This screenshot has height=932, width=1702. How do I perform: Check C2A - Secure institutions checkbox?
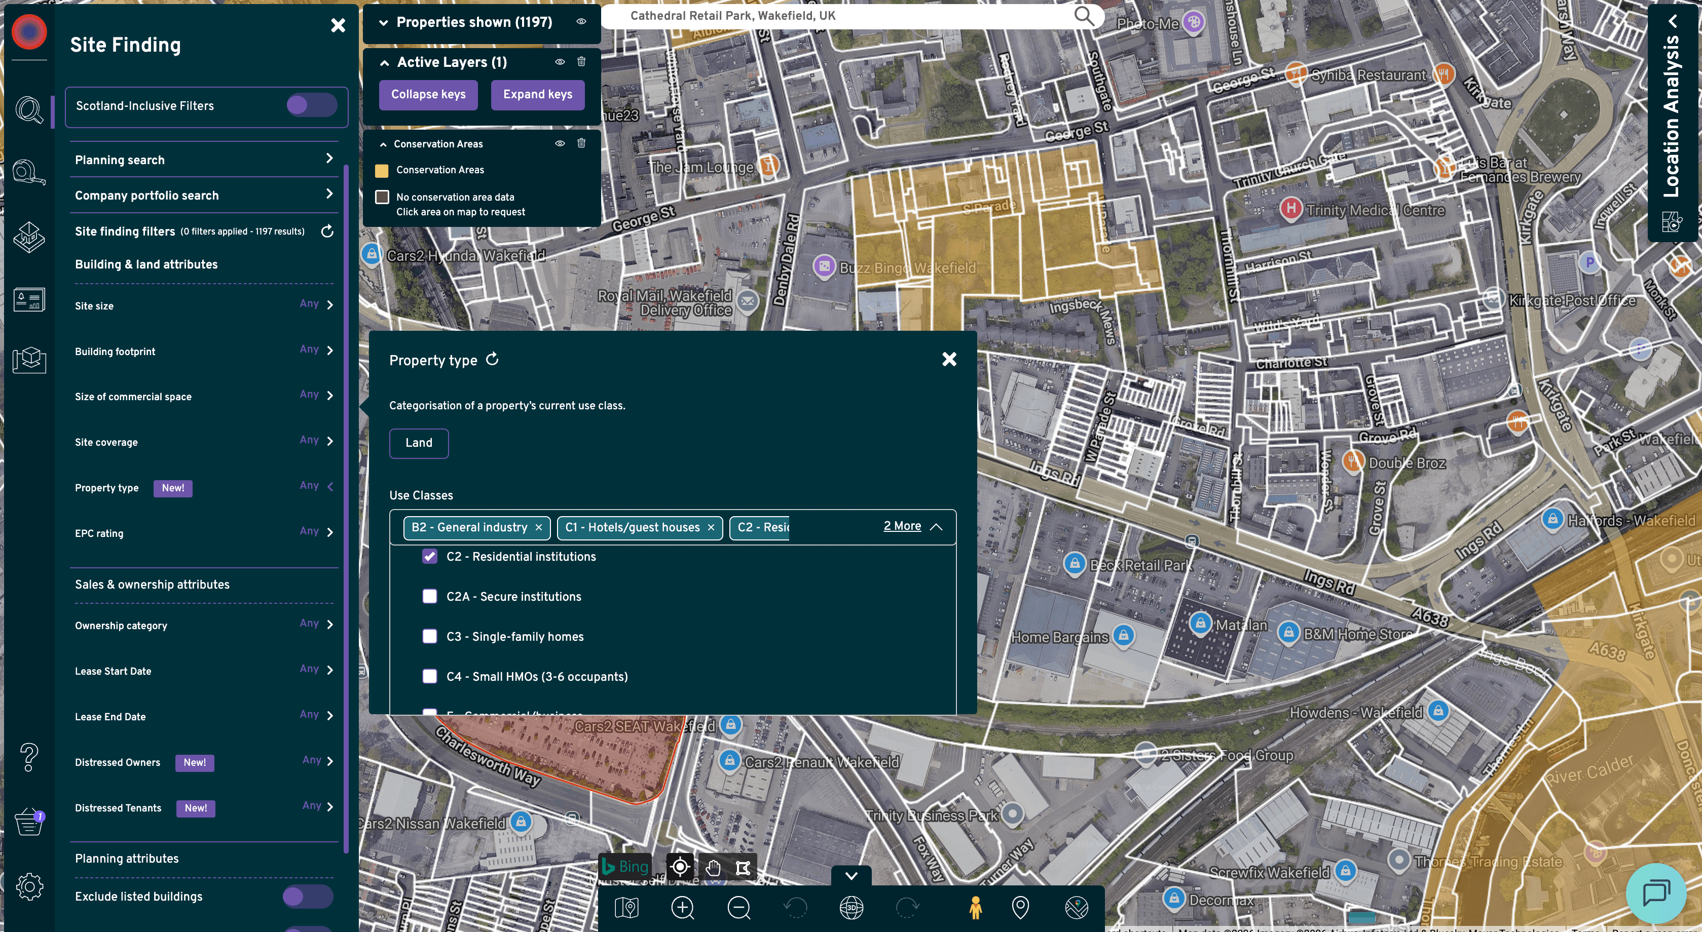pos(429,597)
